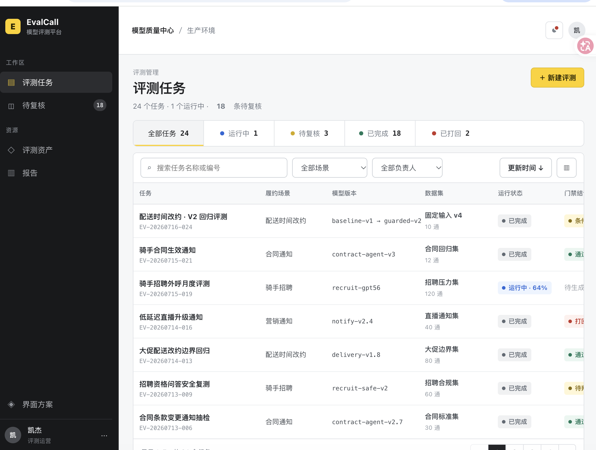Viewport: 596px width, 450px height.
Task: Click the 新建评测 button
Action: pyautogui.click(x=558, y=78)
